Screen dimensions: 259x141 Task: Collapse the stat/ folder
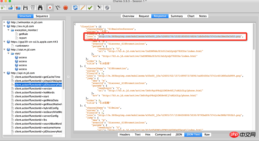(x=8, y=53)
